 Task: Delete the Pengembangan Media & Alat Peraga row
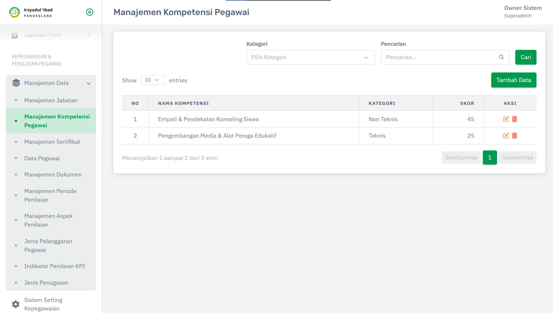click(x=514, y=136)
